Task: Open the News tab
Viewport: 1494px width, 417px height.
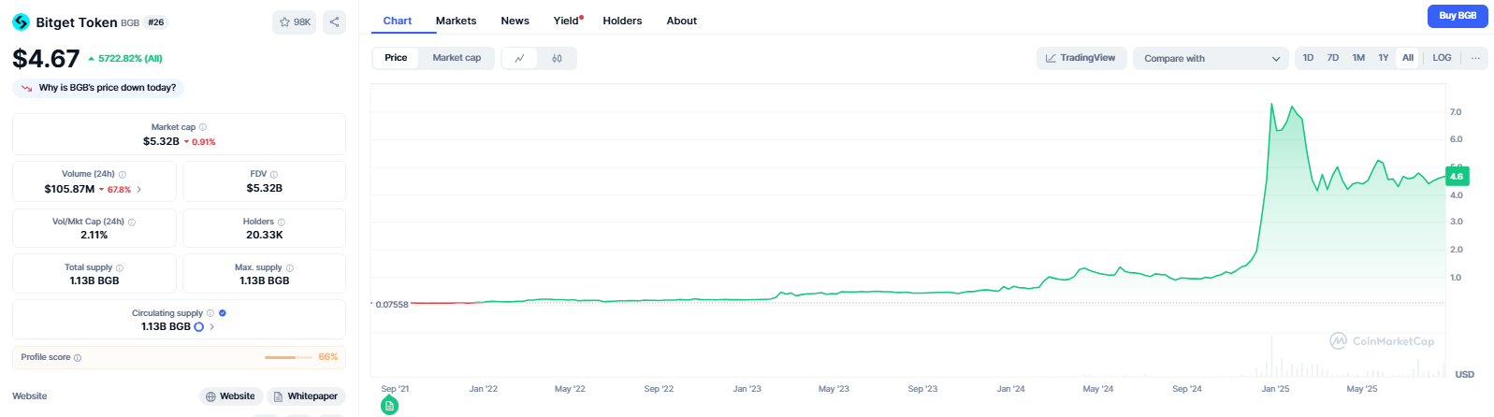Action: (515, 21)
